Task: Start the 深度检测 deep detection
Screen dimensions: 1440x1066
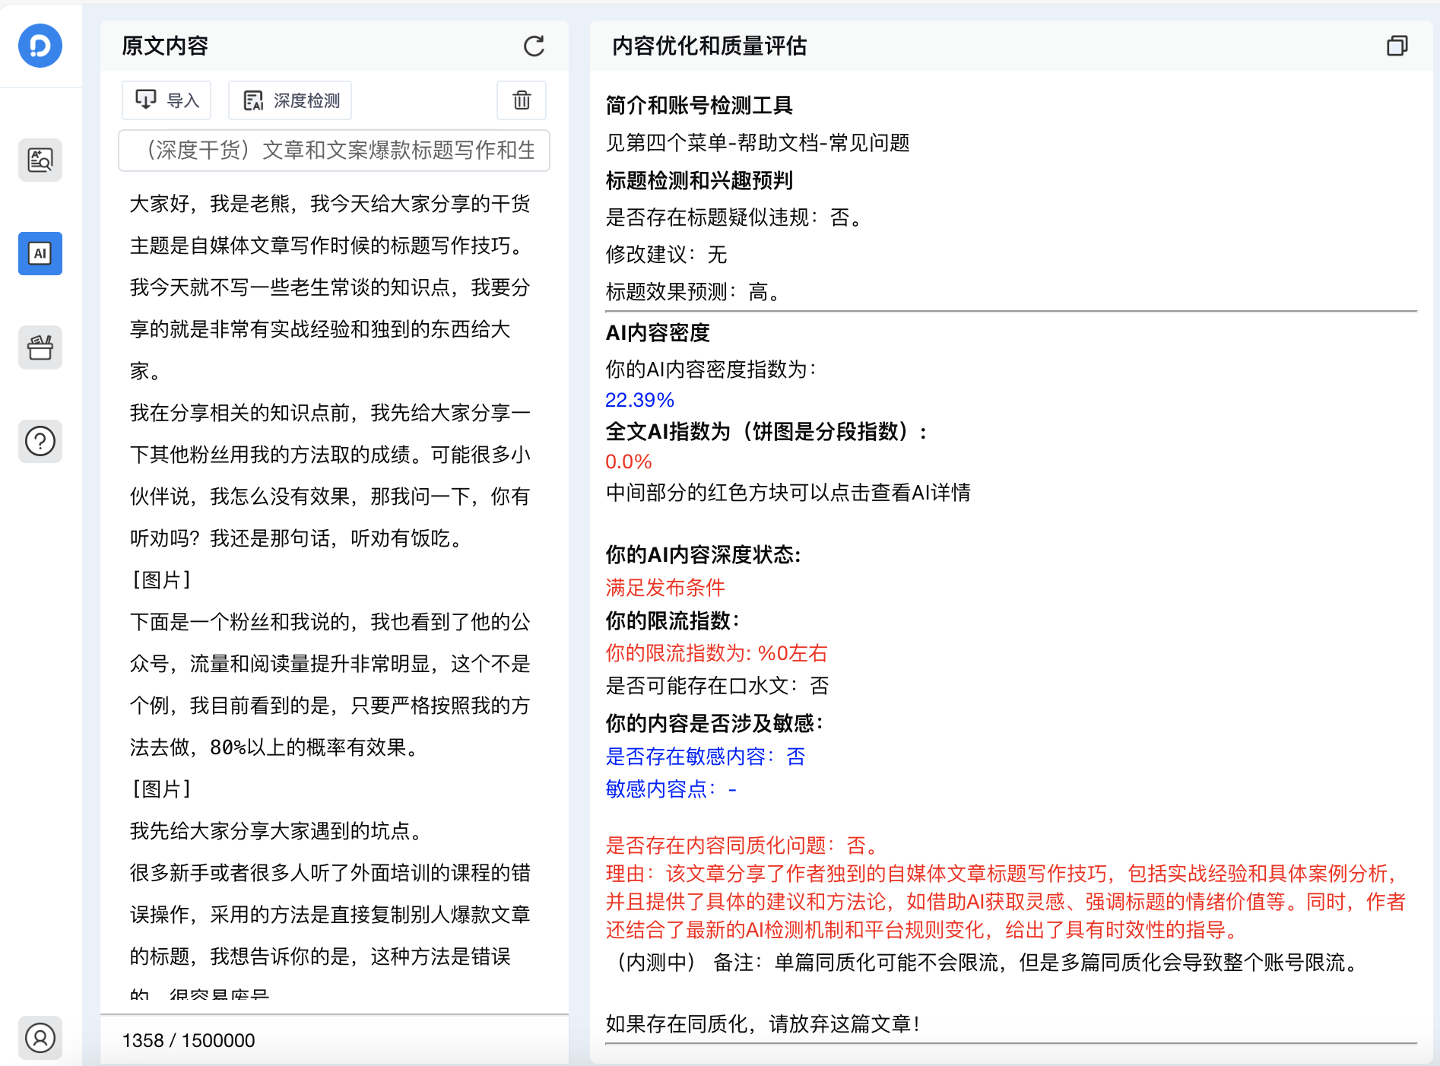Action: click(290, 100)
